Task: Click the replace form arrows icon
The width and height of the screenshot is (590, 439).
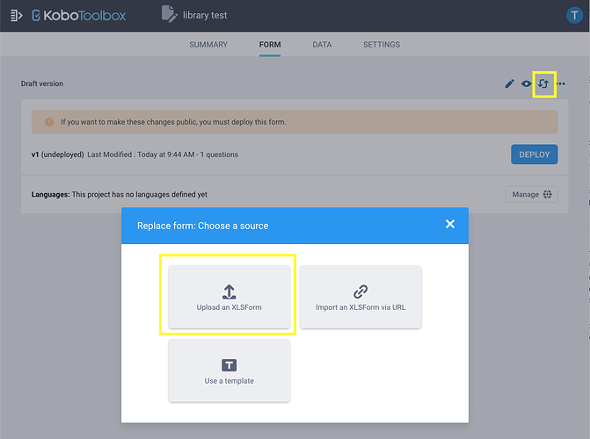Action: pyautogui.click(x=543, y=83)
